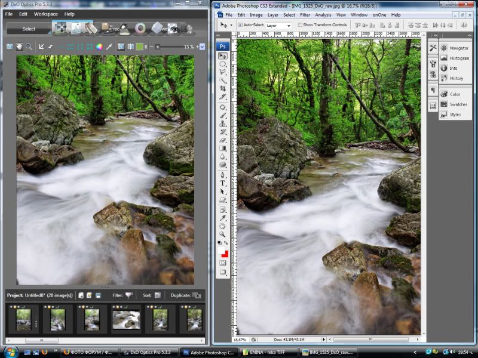This screenshot has height=358, width=478.
Task: Toggle the Auto-Select checkbox
Action: click(x=240, y=25)
